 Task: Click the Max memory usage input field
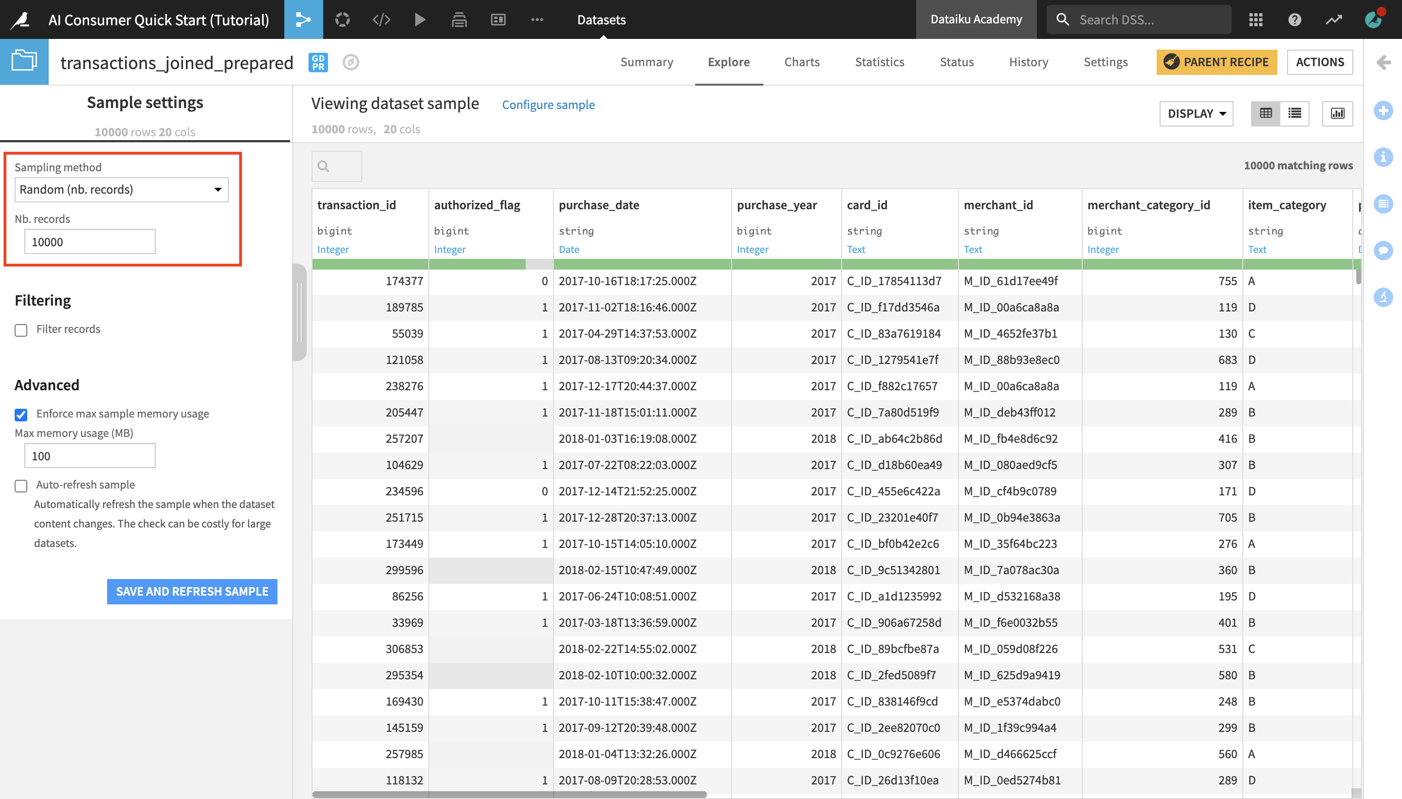(x=90, y=455)
